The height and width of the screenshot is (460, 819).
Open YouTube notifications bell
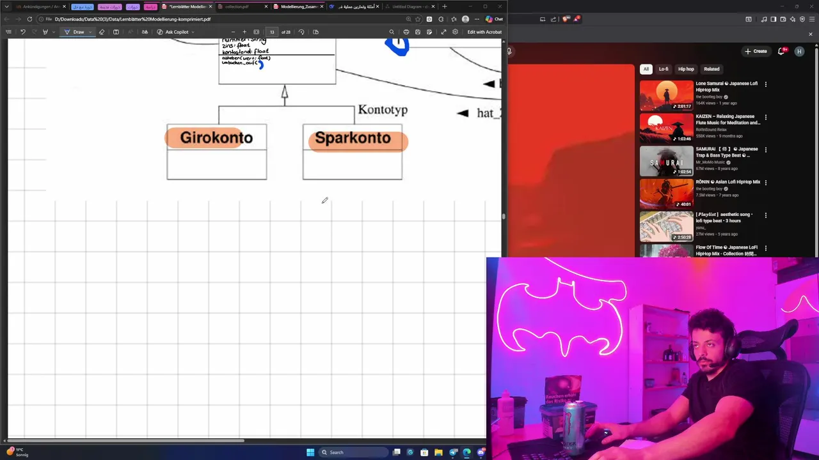click(x=782, y=51)
